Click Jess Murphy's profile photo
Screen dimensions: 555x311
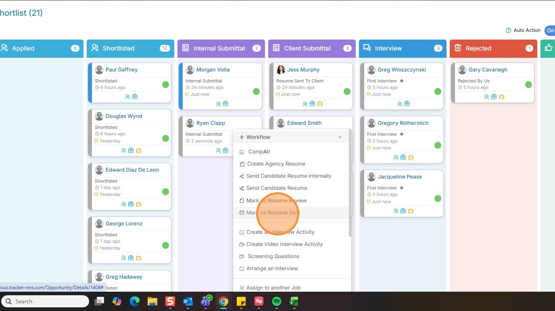coord(280,70)
